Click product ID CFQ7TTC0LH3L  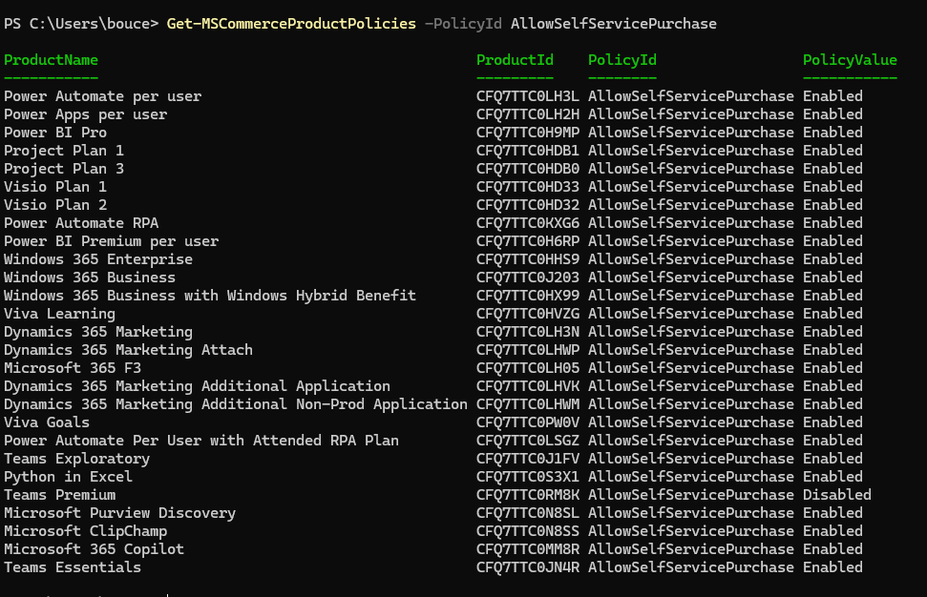[x=528, y=96]
